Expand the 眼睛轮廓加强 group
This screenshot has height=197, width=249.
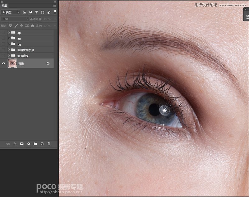pyautogui.click(x=9, y=50)
